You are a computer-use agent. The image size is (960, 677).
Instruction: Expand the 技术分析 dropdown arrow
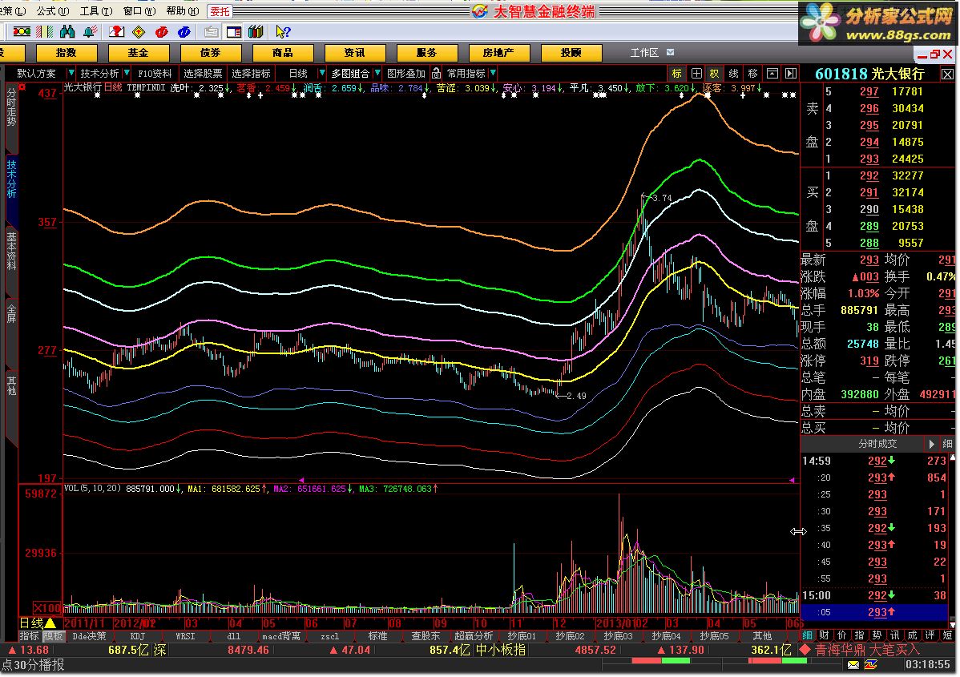(x=127, y=74)
